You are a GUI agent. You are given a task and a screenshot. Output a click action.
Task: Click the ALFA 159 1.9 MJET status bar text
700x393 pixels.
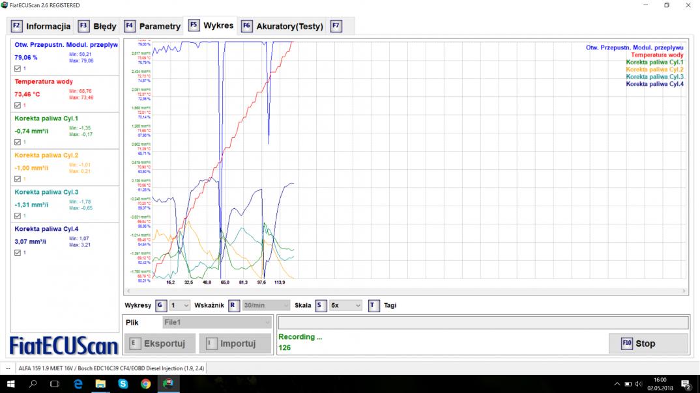pyautogui.click(x=111, y=368)
